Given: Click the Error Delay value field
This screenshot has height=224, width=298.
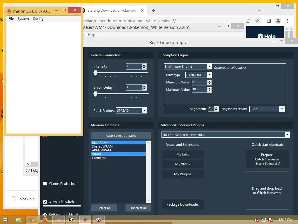Looking at the screenshot, I should (134, 87).
